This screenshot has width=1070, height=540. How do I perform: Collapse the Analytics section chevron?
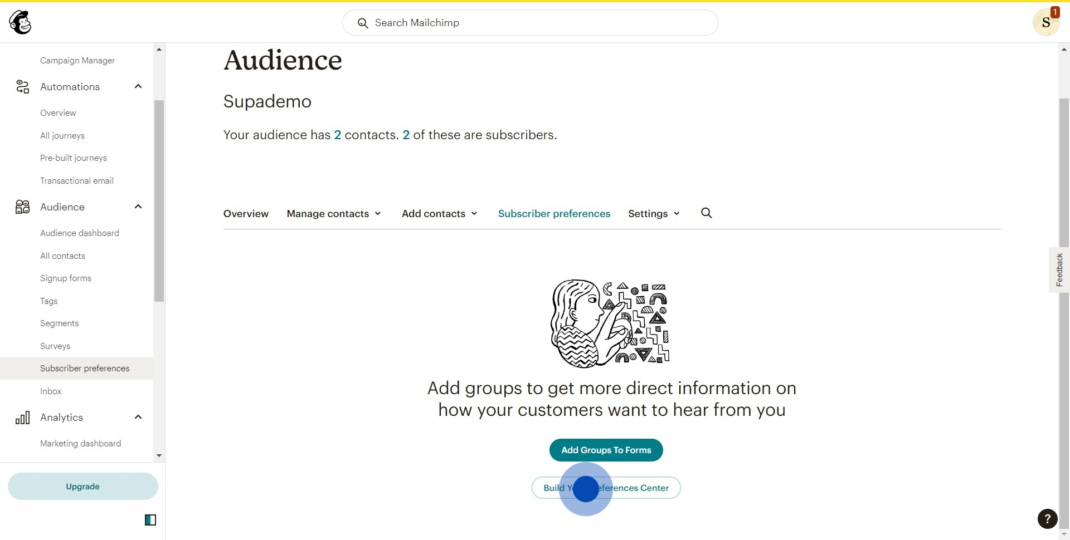138,417
